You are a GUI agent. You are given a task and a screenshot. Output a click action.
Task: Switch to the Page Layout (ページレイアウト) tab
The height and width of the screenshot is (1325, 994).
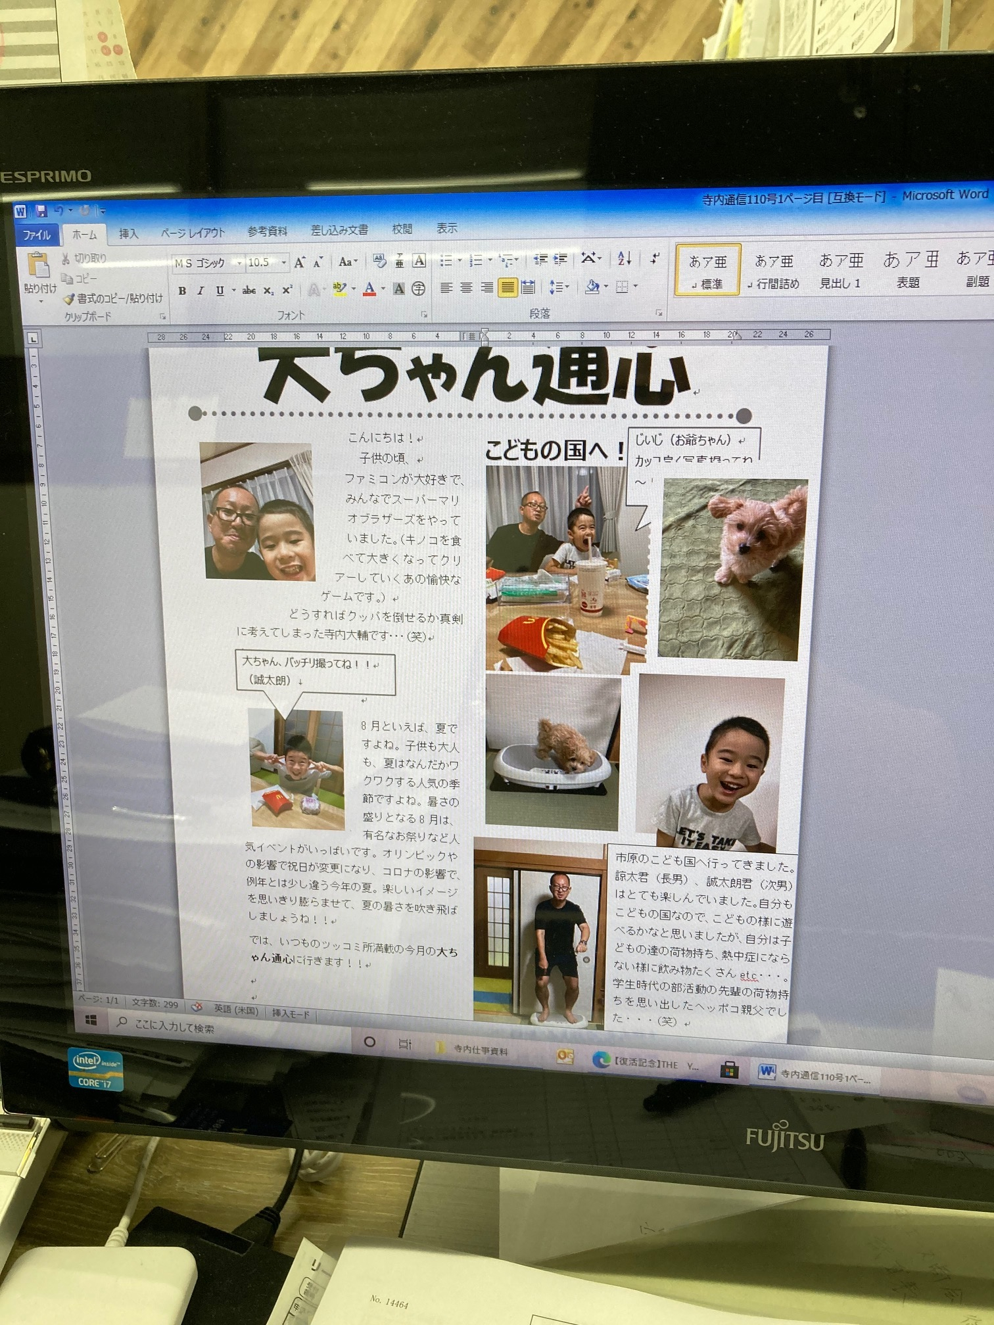point(193,233)
